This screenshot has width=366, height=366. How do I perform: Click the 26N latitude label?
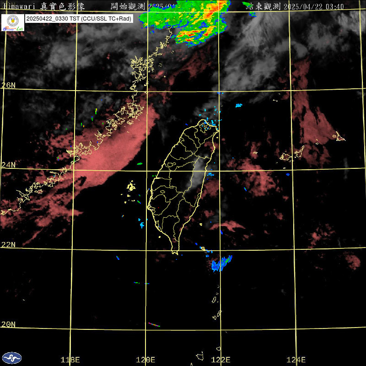pyautogui.click(x=8, y=85)
